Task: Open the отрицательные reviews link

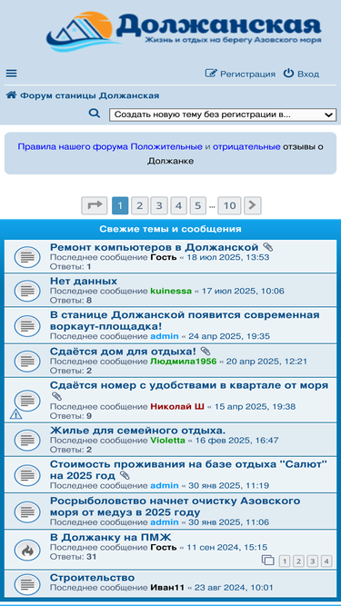Action: (246, 146)
